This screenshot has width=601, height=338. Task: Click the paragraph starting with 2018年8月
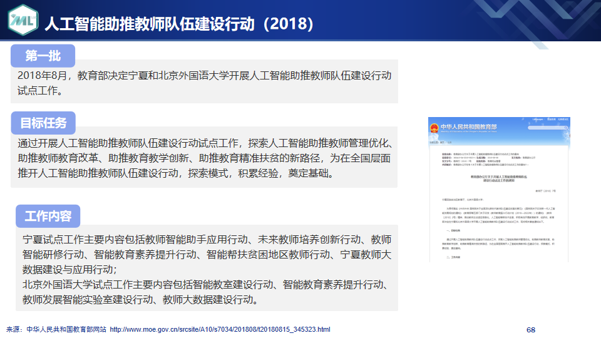pyautogui.click(x=204, y=76)
